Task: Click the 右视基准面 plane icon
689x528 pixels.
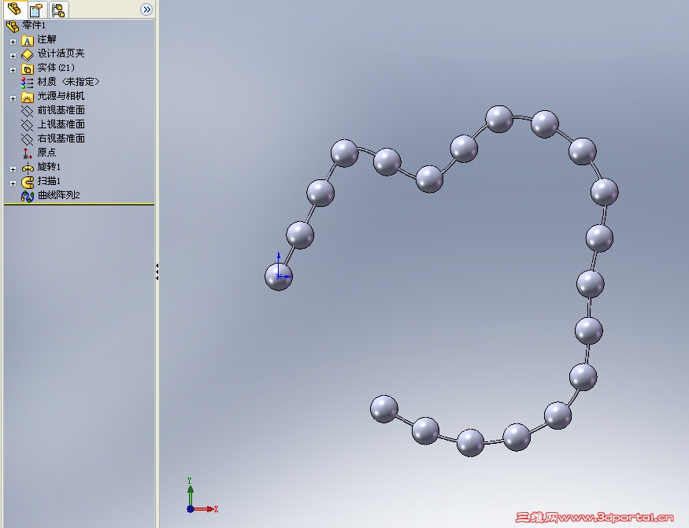Action: pyautogui.click(x=28, y=139)
